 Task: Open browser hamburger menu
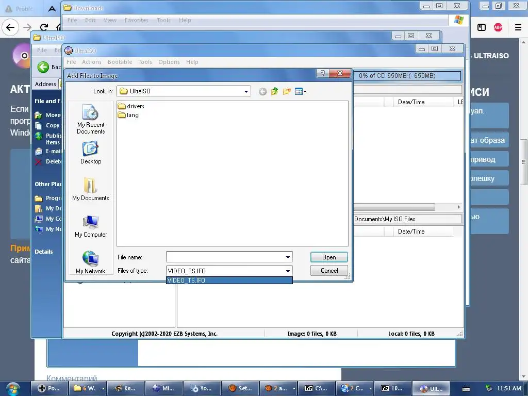tap(518, 27)
